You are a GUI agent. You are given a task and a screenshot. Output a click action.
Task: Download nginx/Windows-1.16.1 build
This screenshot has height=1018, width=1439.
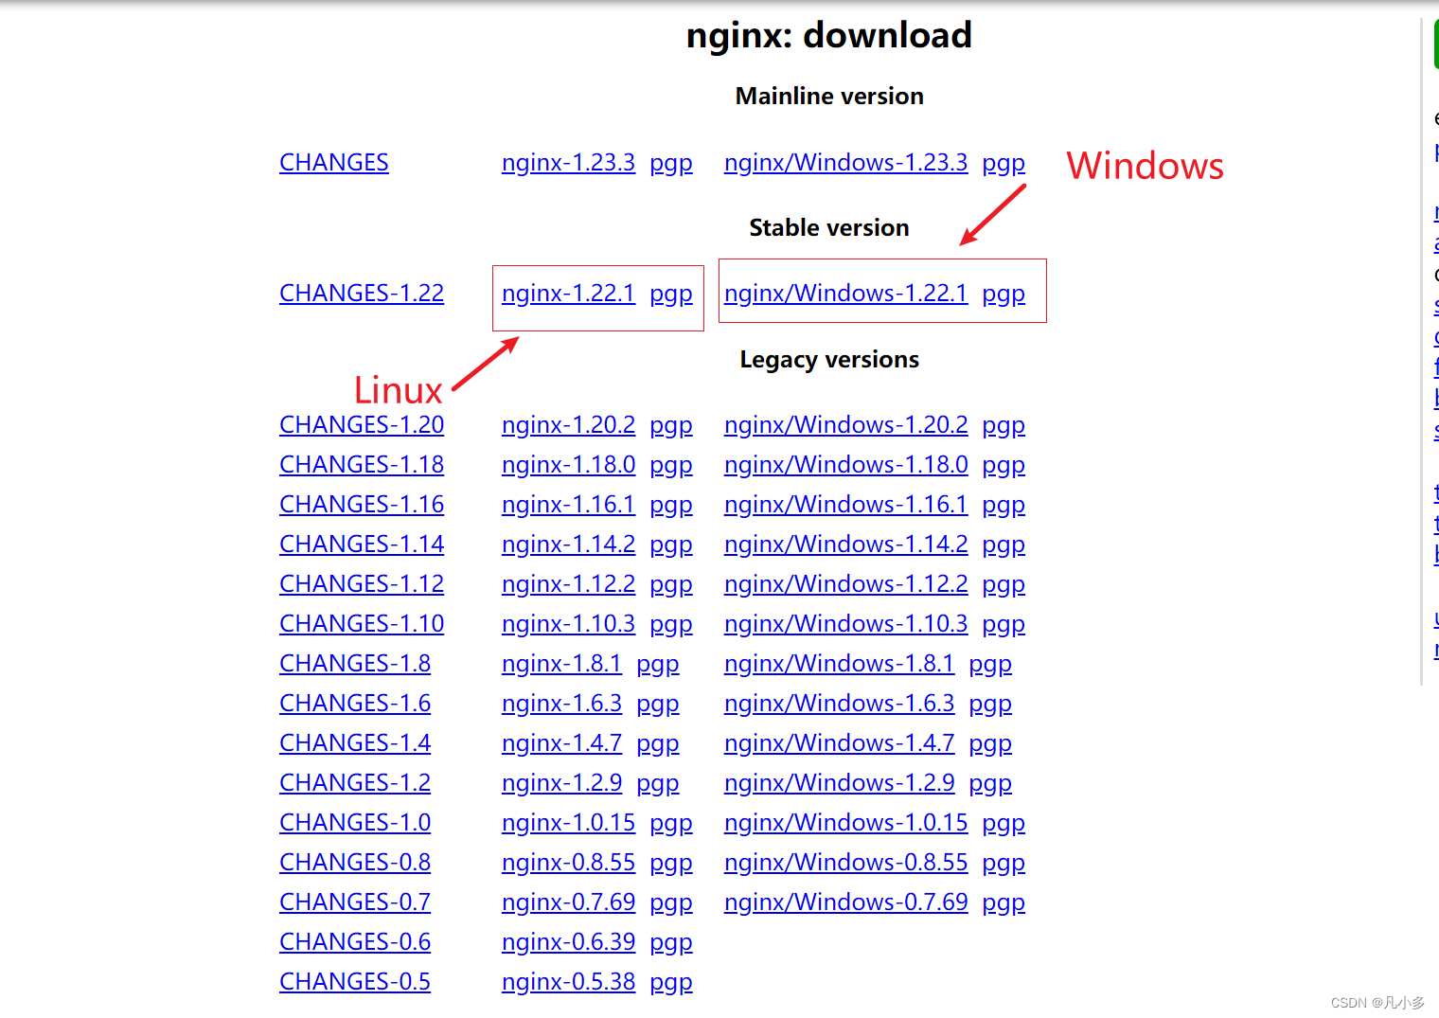(x=845, y=505)
